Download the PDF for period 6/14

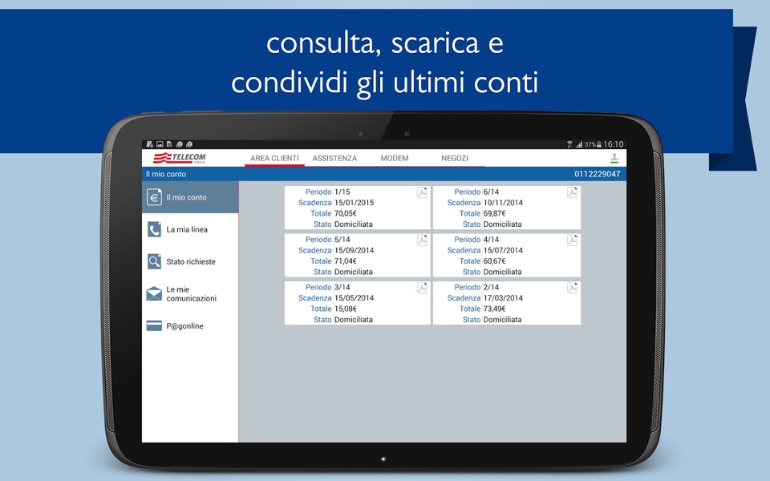click(x=572, y=192)
